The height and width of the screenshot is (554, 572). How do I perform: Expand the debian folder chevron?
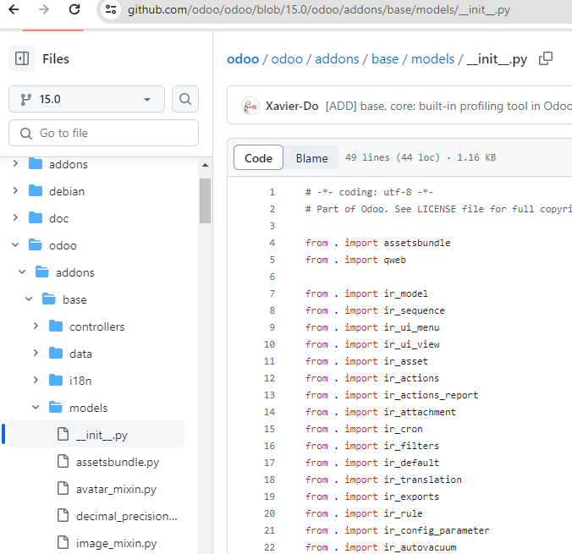pos(15,191)
